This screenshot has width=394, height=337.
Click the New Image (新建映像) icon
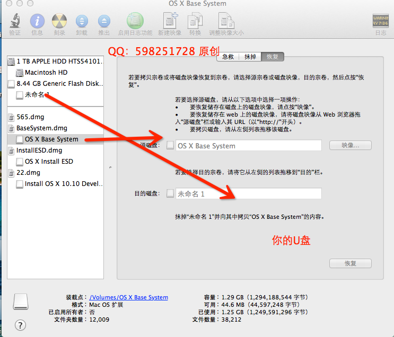point(170,21)
